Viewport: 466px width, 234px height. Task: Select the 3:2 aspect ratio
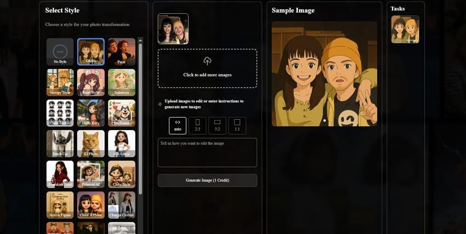(x=217, y=126)
